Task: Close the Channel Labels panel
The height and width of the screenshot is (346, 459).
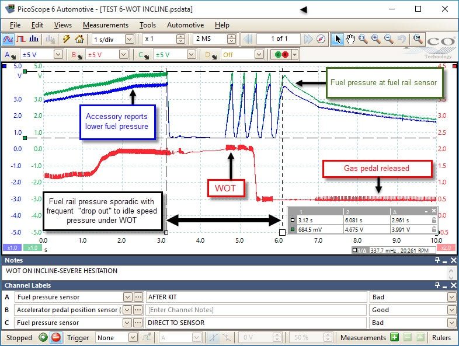Action: (x=453, y=285)
